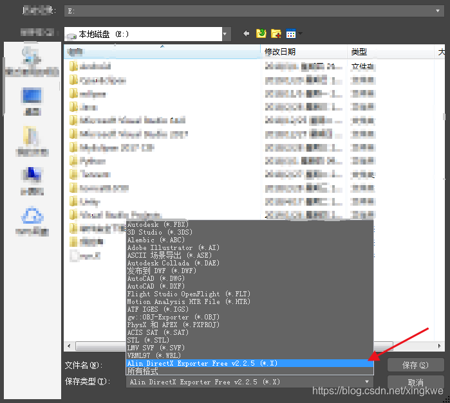Choose 发布到 DWF (*.DWF) option
450x403 pixels.
click(x=250, y=271)
